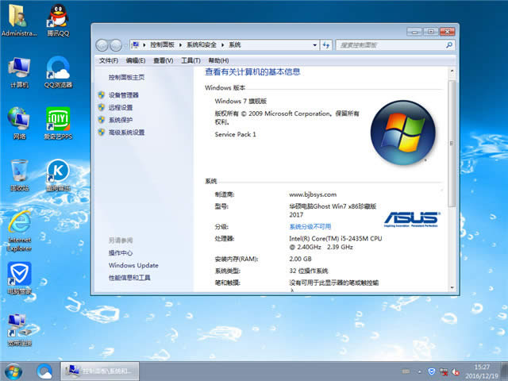
Task: Open the 文件(F) menu
Action: (109, 60)
